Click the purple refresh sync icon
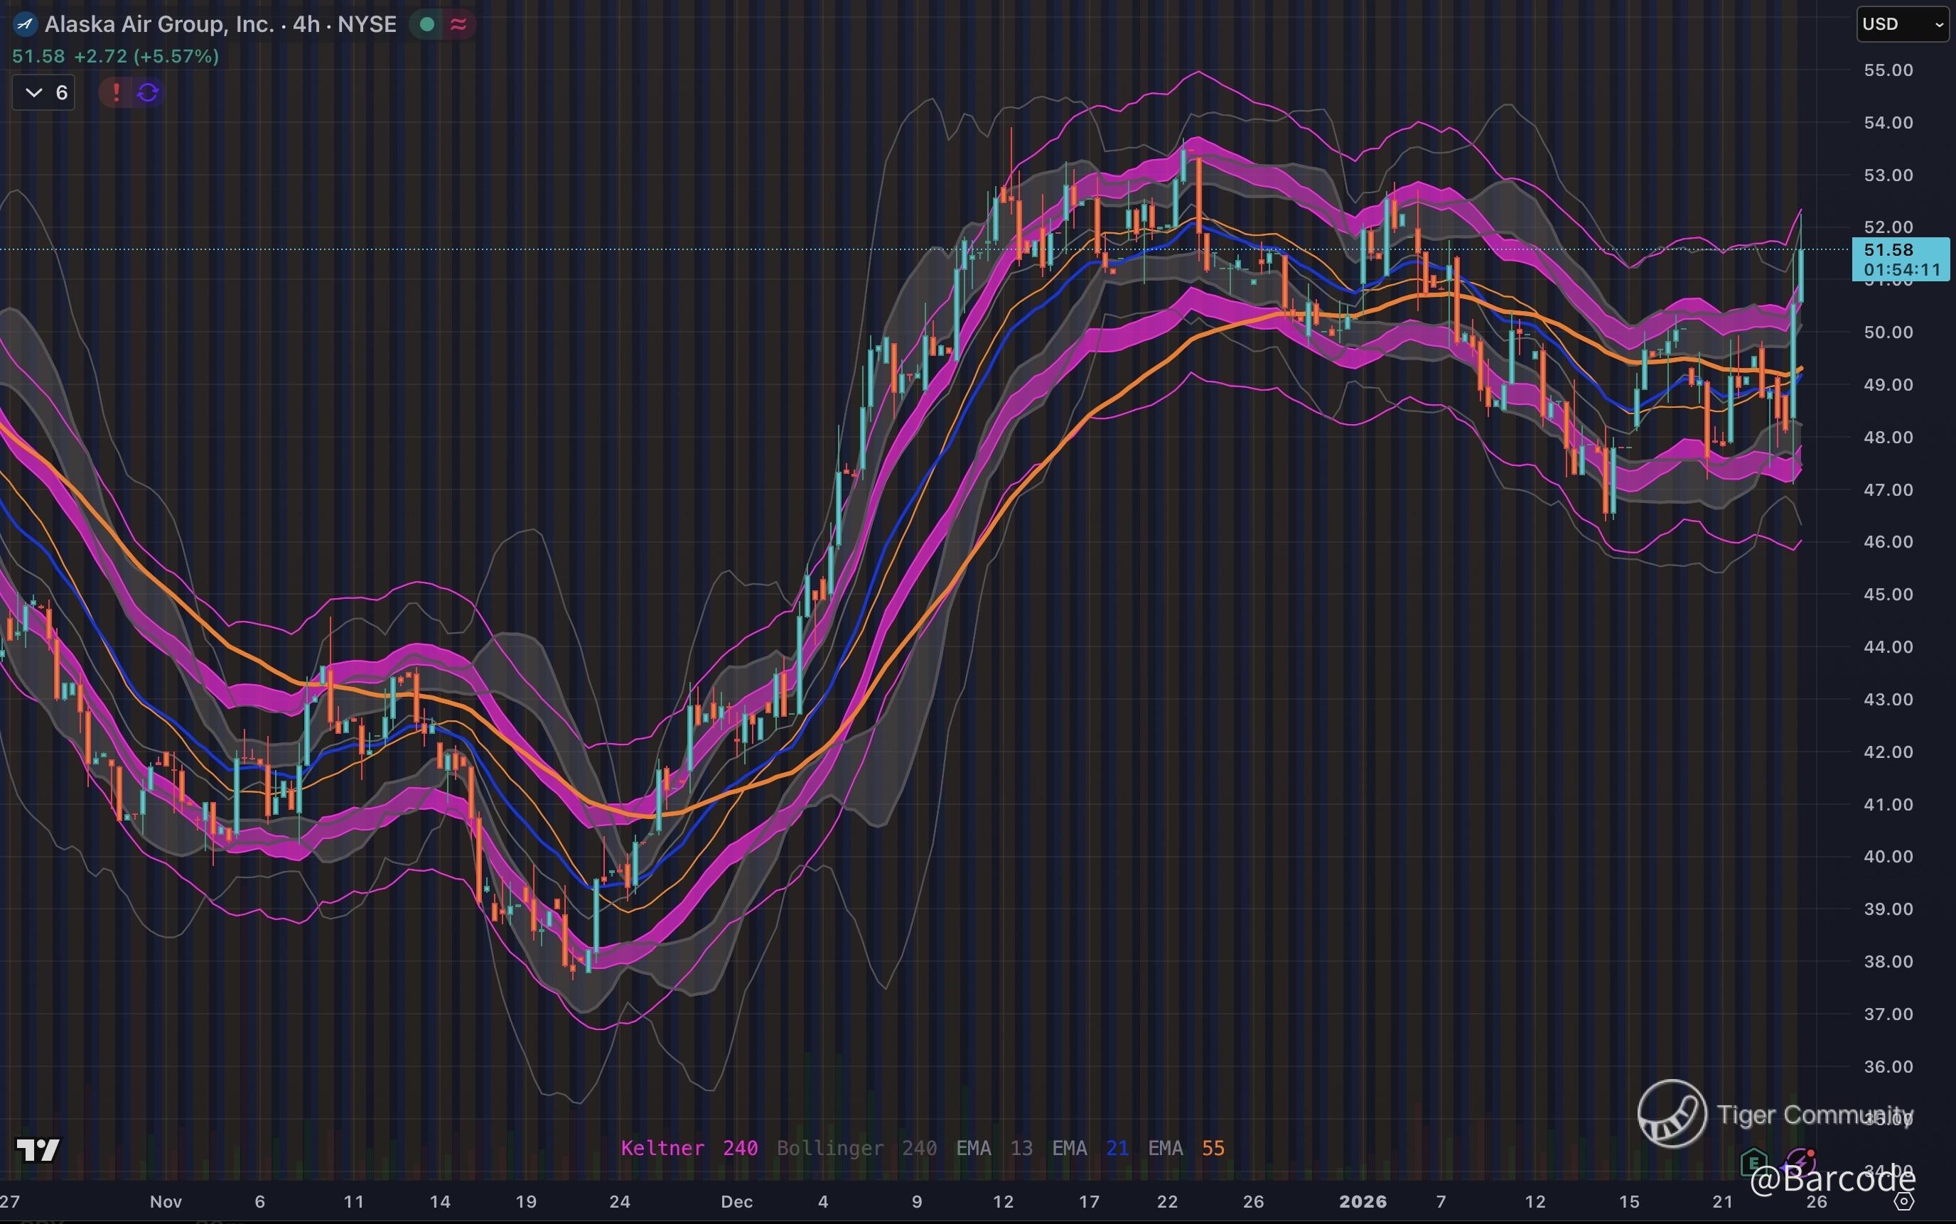 pyautogui.click(x=147, y=92)
